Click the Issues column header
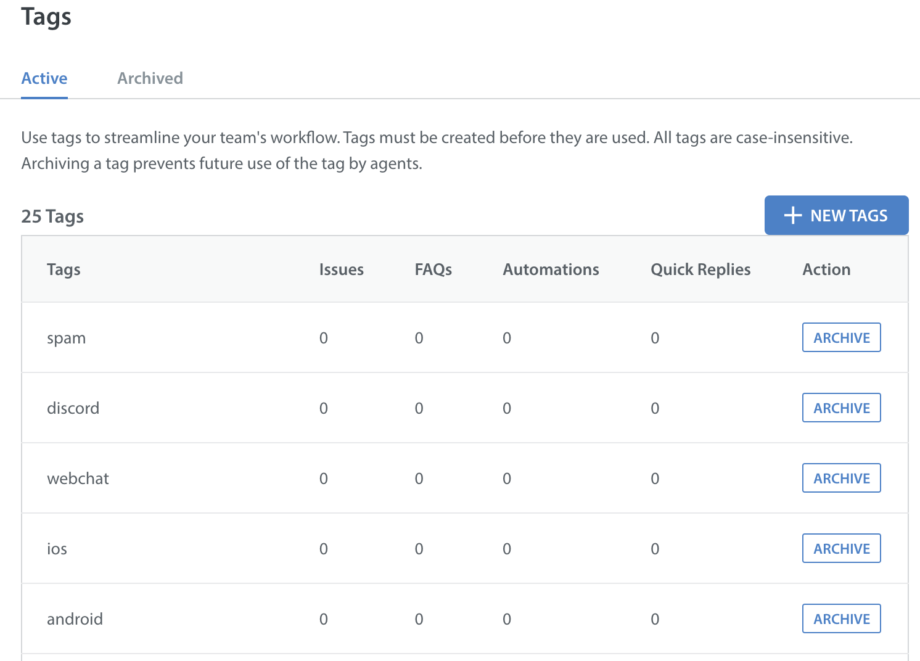The image size is (920, 661). pyautogui.click(x=341, y=269)
